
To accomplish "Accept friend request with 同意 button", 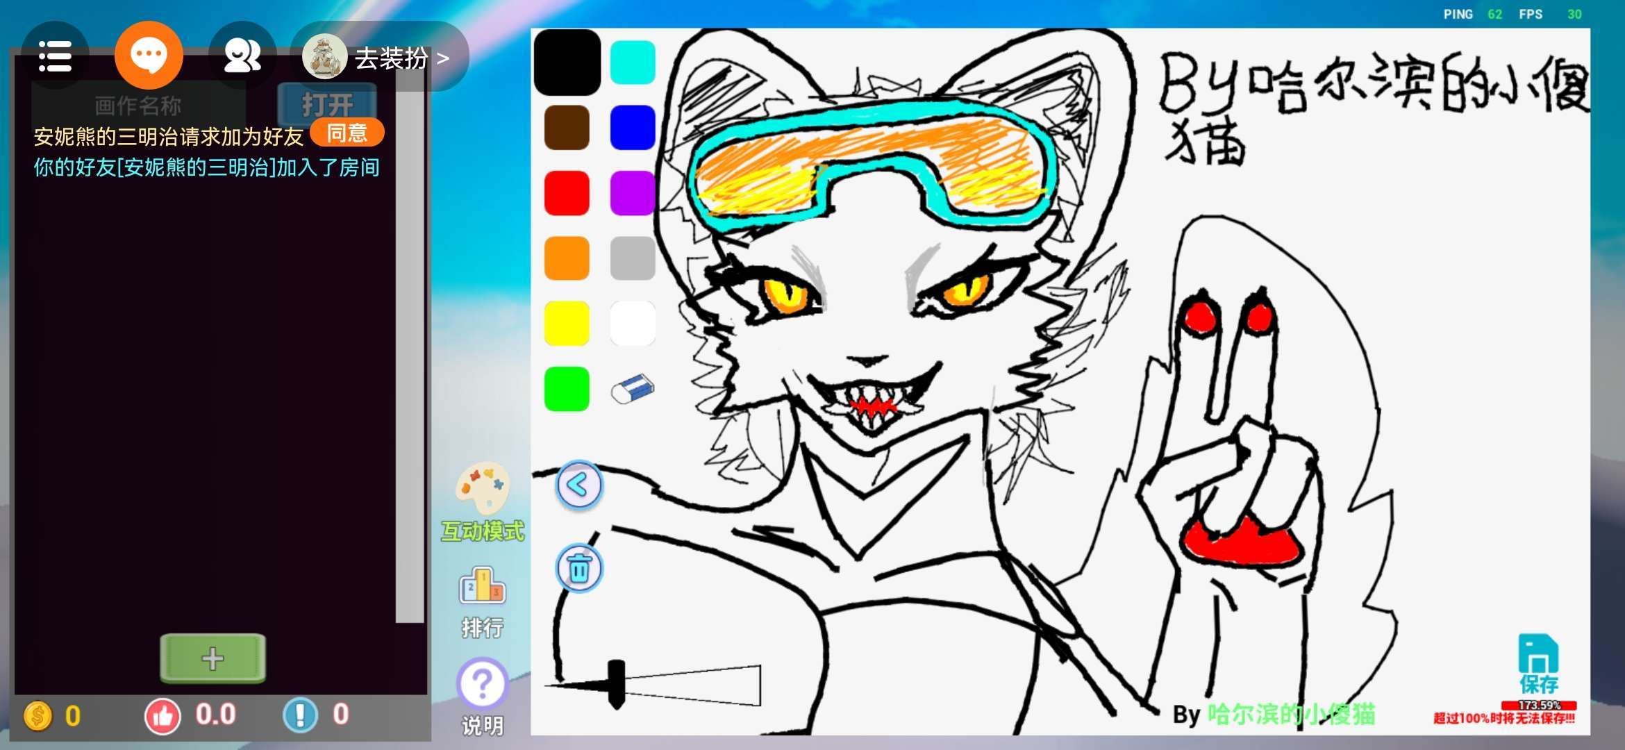I will point(347,133).
